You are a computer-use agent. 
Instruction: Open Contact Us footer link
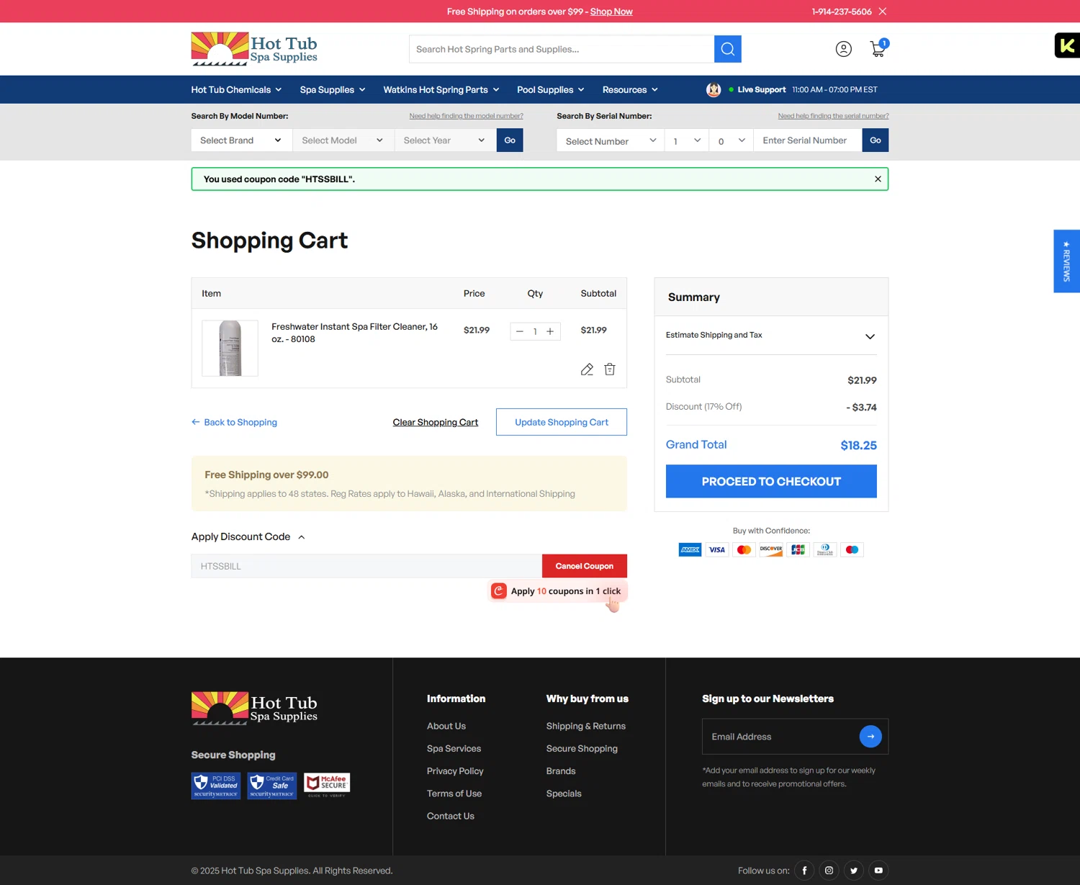(x=451, y=817)
